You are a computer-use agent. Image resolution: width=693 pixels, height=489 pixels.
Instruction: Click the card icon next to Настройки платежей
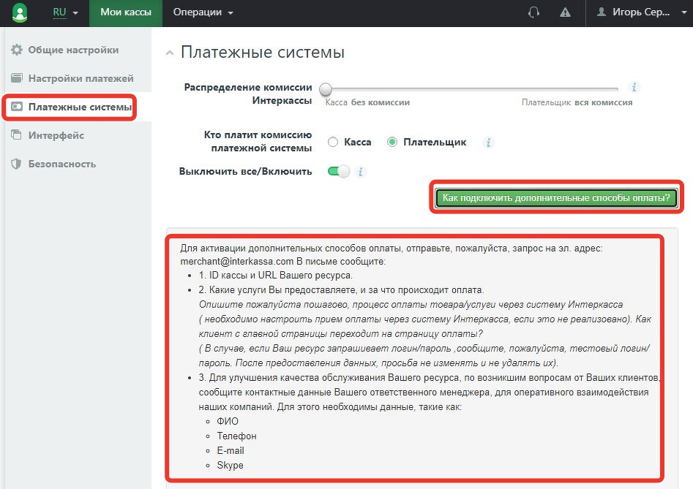[x=17, y=78]
